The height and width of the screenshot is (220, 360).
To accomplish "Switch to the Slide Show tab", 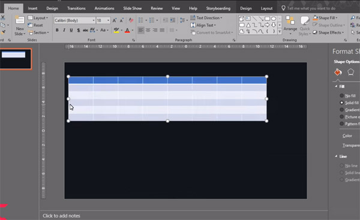I will click(x=132, y=8).
